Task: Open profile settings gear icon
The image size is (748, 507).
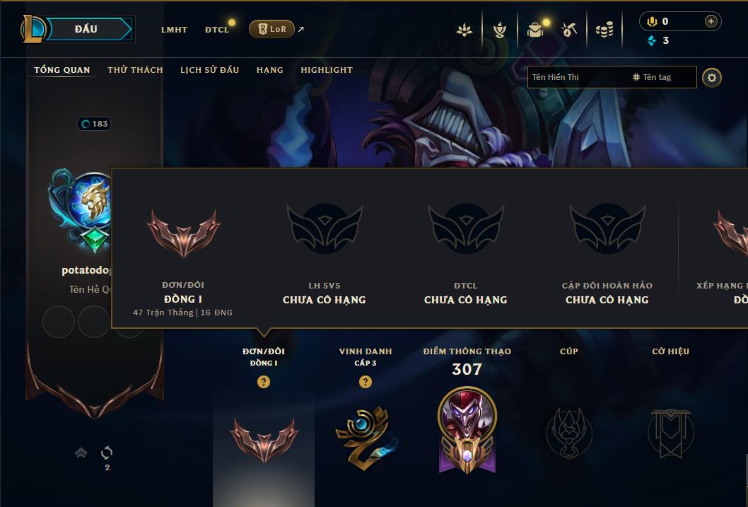Action: coord(712,78)
